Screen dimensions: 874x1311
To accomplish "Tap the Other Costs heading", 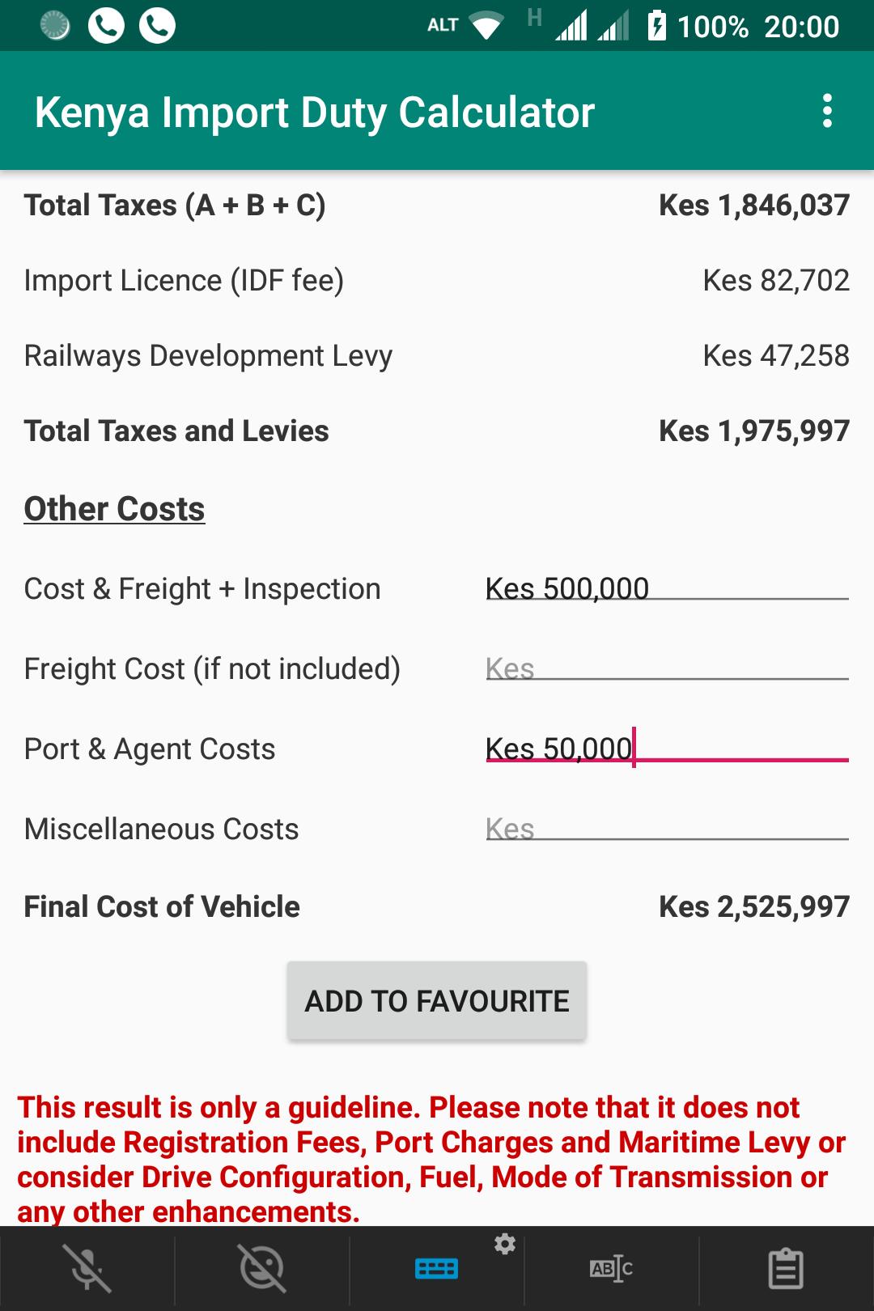I will 114,509.
